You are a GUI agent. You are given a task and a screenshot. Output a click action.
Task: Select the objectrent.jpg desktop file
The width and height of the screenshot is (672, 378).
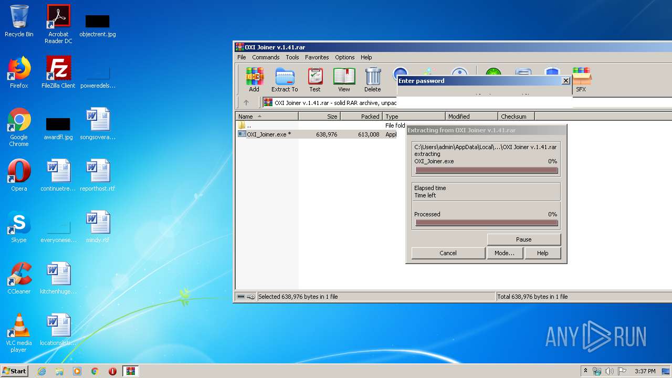pos(98,25)
